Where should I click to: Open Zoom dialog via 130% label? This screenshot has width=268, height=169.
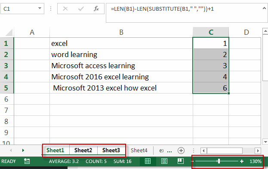click(x=256, y=161)
